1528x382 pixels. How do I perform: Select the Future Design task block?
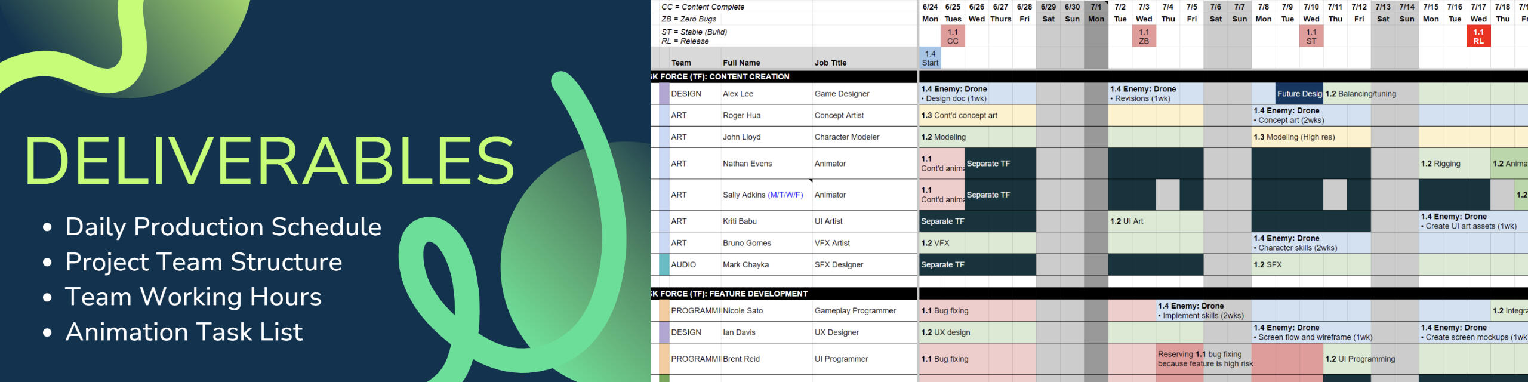[x=1299, y=94]
